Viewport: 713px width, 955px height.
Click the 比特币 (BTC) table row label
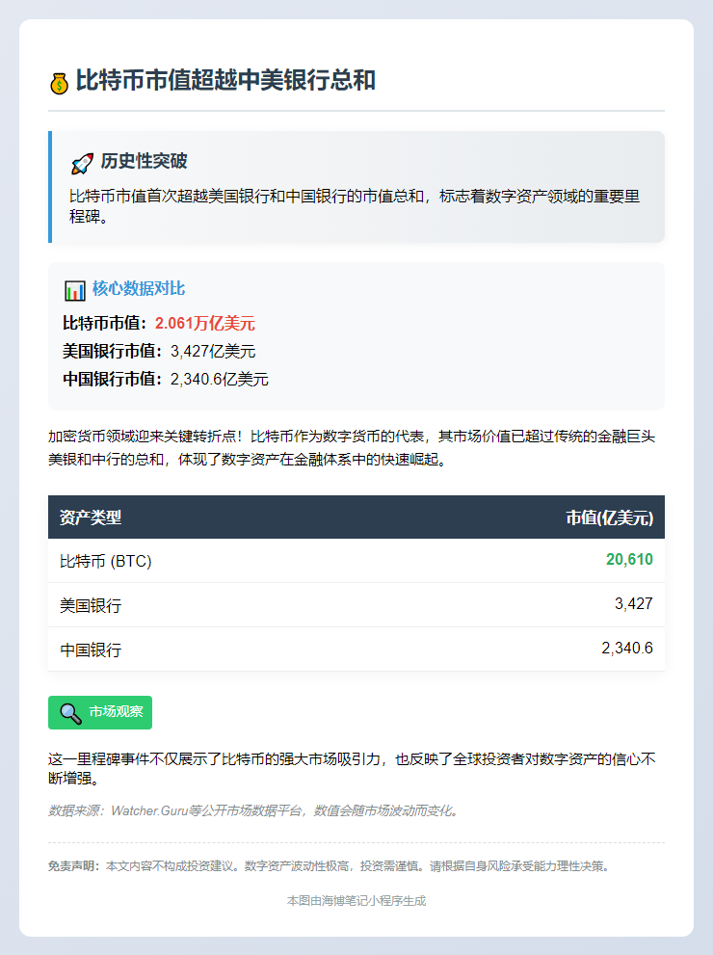[x=106, y=561]
